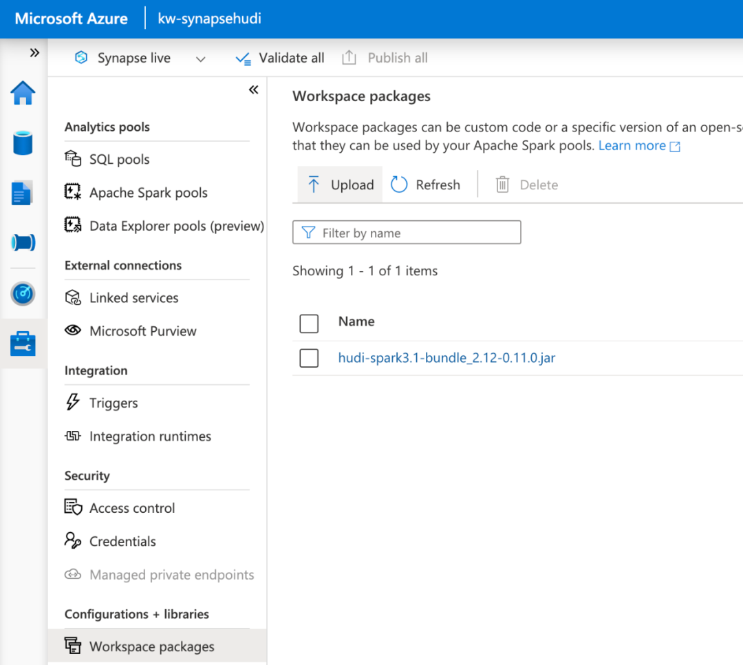Open the Integrate hub pipeline icon
This screenshot has height=665, width=743.
tap(23, 242)
